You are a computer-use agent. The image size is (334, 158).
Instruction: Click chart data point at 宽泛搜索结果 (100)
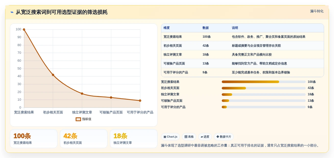(24, 30)
